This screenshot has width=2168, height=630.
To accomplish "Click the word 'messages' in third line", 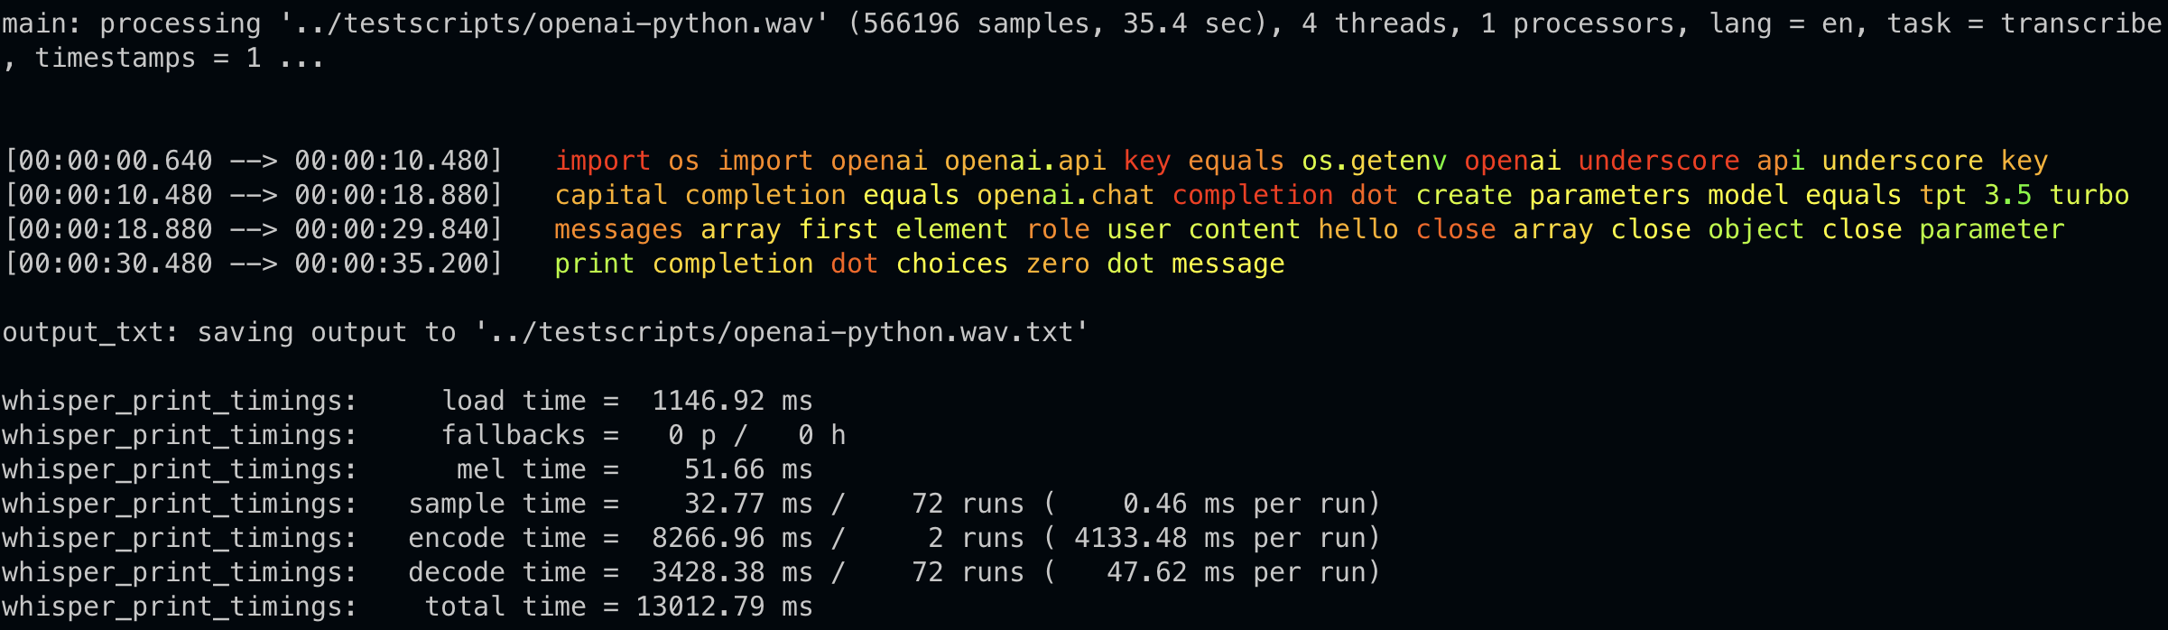I will (x=618, y=229).
